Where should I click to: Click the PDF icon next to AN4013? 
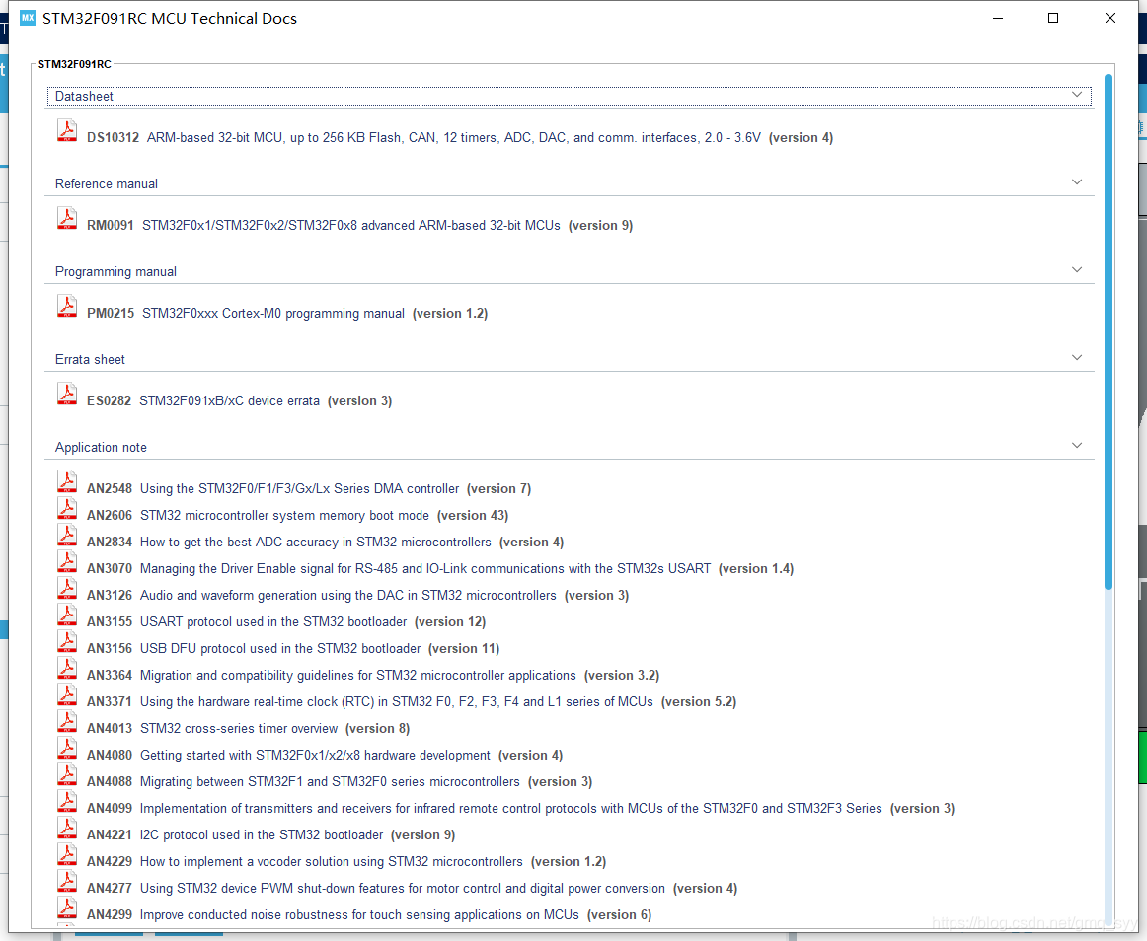click(67, 721)
